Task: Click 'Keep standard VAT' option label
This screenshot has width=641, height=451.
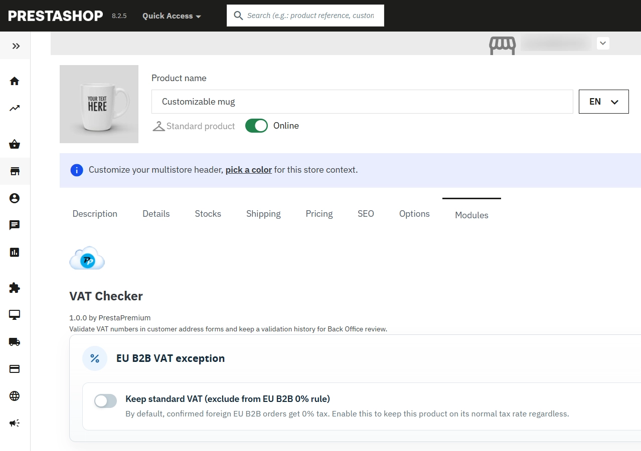Action: [x=228, y=399]
